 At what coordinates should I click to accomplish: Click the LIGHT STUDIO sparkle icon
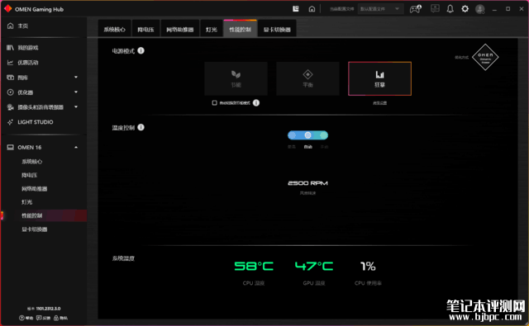(x=10, y=122)
